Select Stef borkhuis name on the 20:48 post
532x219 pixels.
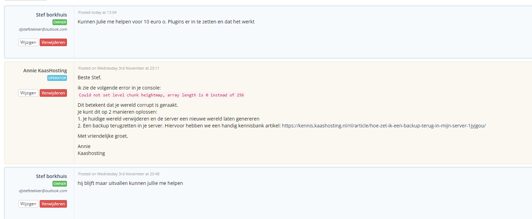(51, 176)
